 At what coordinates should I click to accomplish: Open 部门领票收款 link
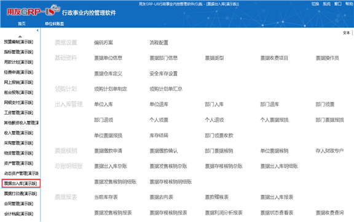pos(219,136)
